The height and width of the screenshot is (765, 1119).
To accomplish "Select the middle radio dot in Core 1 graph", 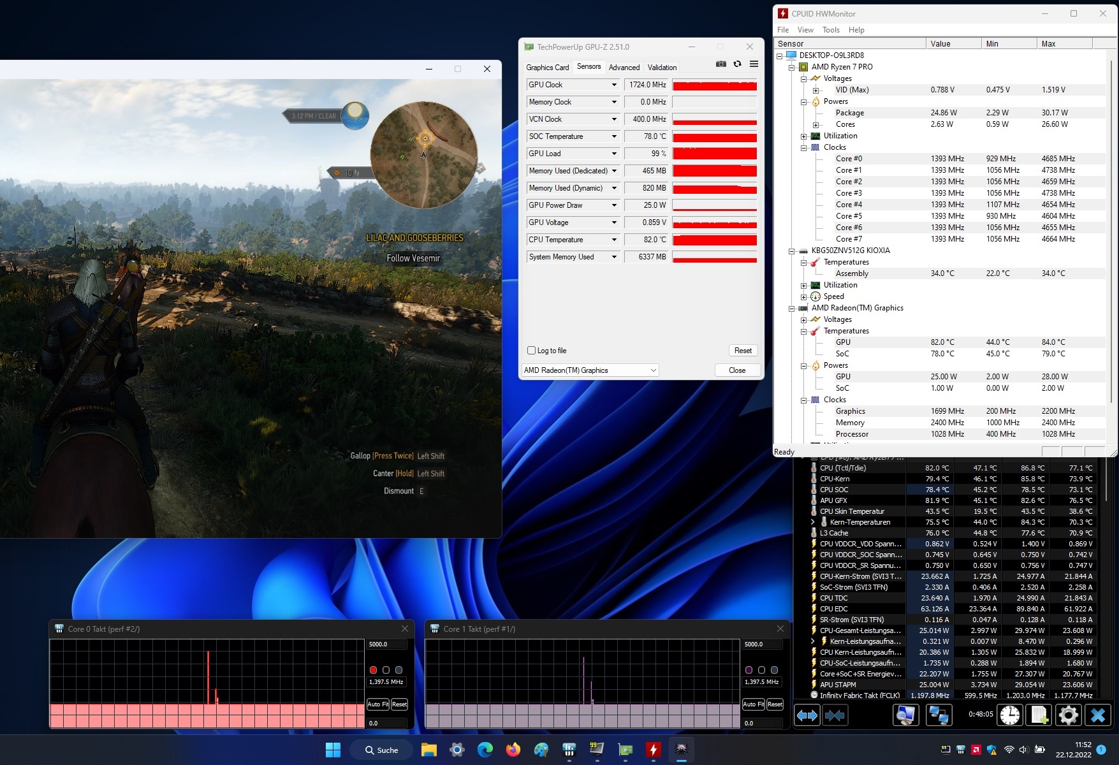I will [761, 670].
